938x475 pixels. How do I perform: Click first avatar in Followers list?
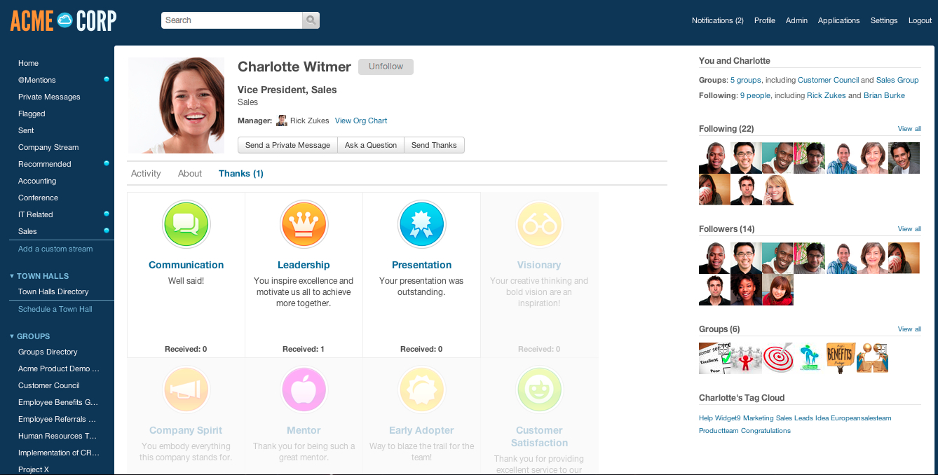click(x=714, y=258)
